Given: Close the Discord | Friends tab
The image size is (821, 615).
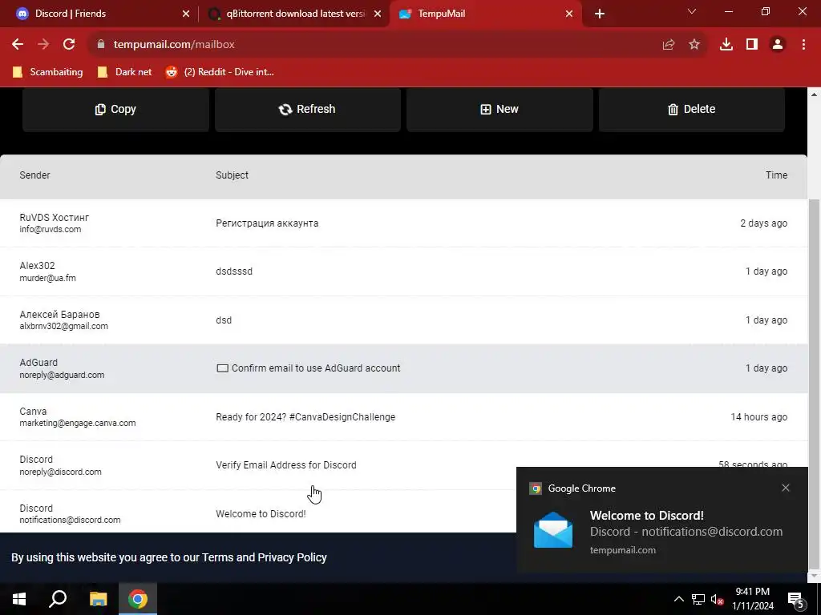Looking at the screenshot, I should pyautogui.click(x=186, y=14).
